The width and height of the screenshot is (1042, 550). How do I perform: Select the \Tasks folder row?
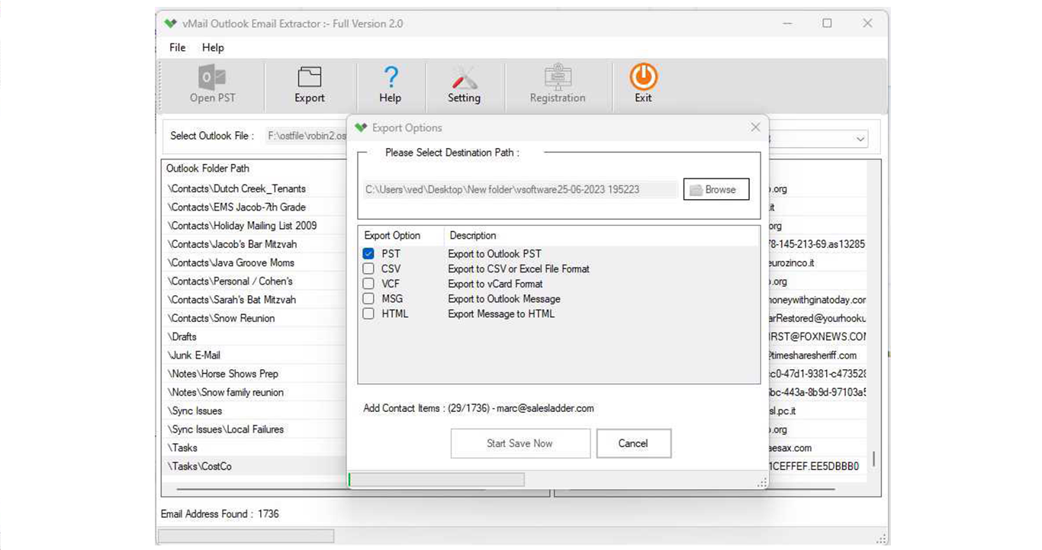click(x=182, y=448)
